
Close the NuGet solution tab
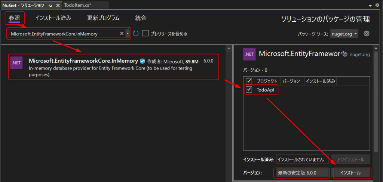tap(58, 5)
